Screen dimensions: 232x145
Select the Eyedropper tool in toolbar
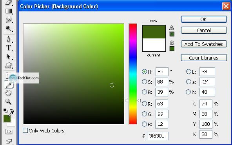(9, 85)
